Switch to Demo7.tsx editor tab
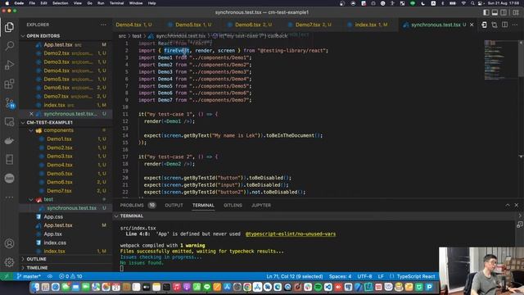The height and width of the screenshot is (295, 524). click(313, 25)
